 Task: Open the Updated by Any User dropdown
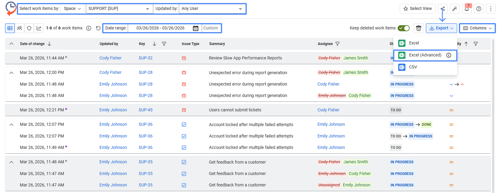point(212,9)
